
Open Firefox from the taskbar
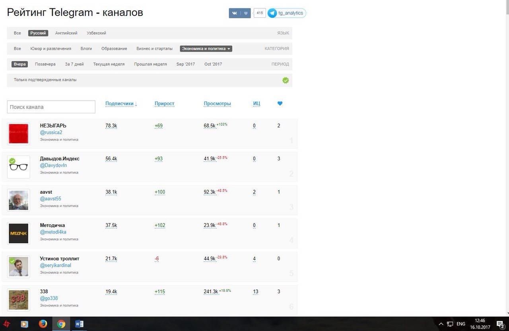click(x=43, y=324)
